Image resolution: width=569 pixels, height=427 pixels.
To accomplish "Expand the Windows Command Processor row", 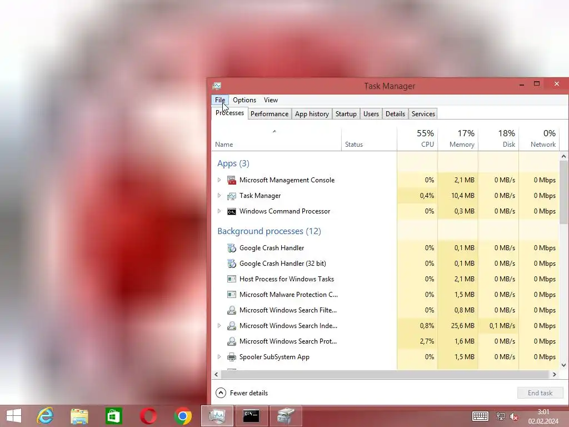I will [x=219, y=211].
